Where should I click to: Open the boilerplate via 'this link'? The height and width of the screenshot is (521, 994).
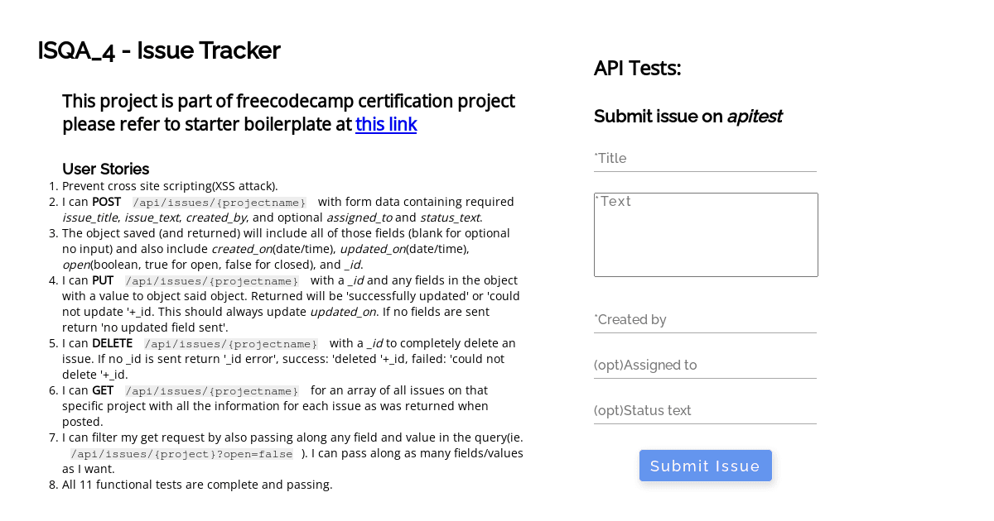[x=386, y=124]
